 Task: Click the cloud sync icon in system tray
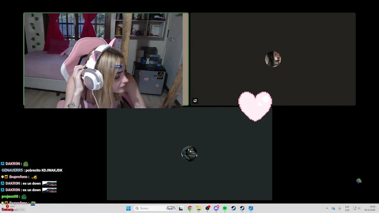point(333,208)
